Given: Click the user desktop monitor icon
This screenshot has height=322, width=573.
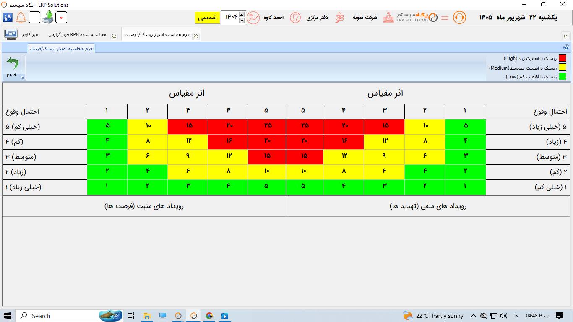Looking at the screenshot, I should click(x=10, y=34).
